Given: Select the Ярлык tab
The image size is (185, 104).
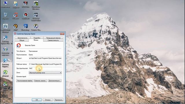Looking at the screenshot, I should coord(36,40).
